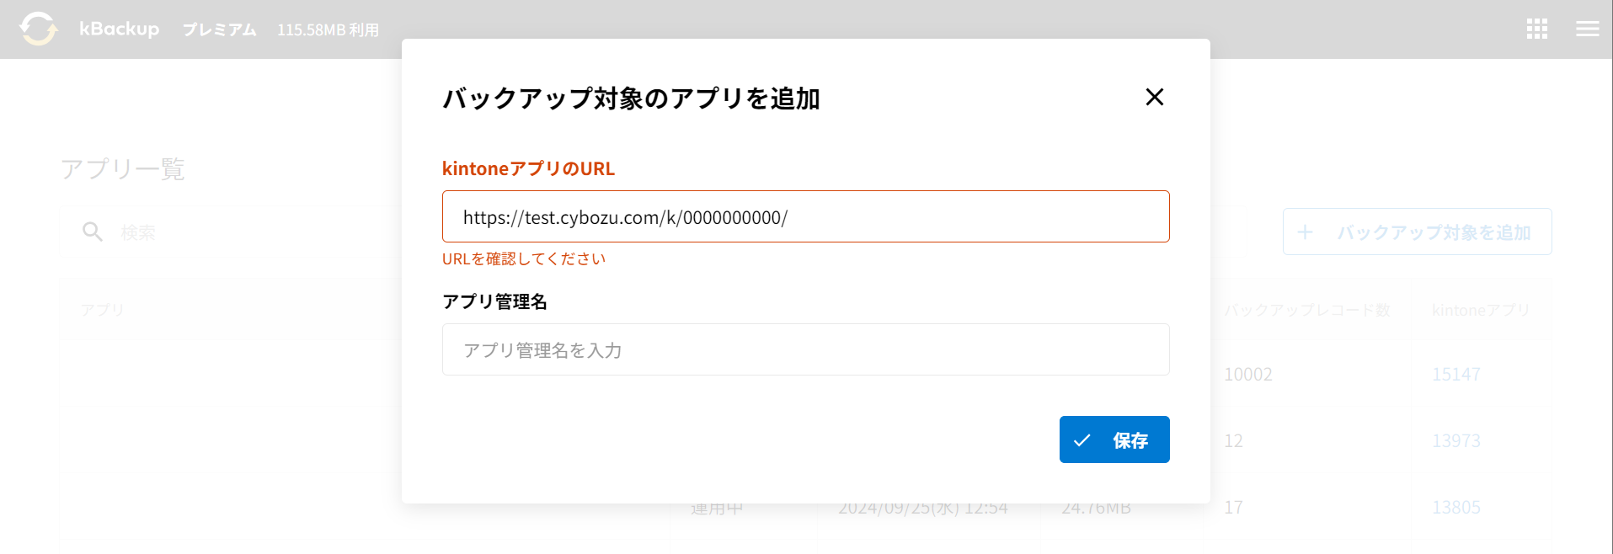Click the kintoneアプリのURL input field
The image size is (1613, 554).
coord(805,216)
